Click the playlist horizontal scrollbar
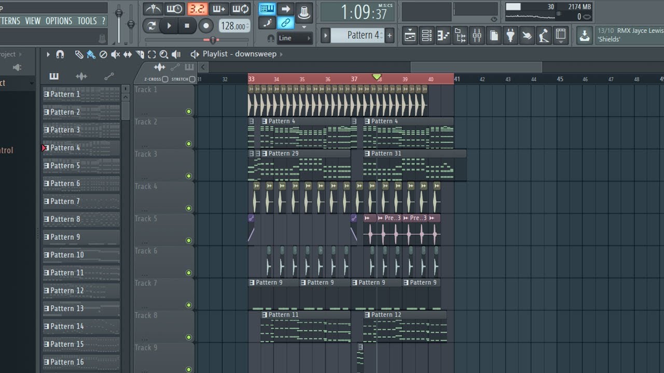Screen dimensions: 664x373 click(476, 67)
